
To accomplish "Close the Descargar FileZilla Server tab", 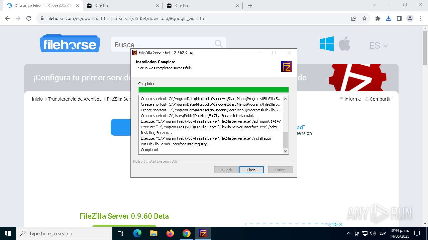I will click(78, 6).
